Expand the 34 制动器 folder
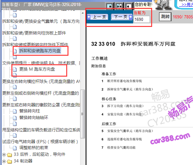This screenshot has height=165, width=193. 4,161
